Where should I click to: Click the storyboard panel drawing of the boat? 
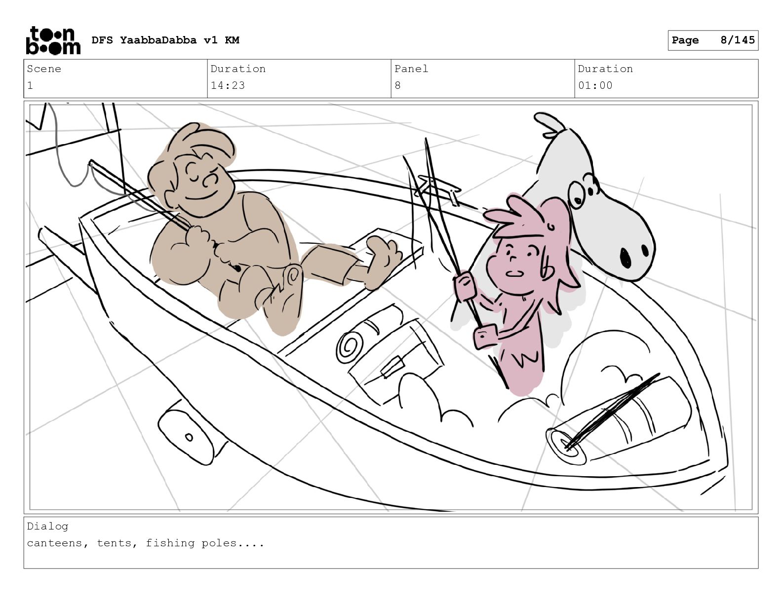pos(391,307)
